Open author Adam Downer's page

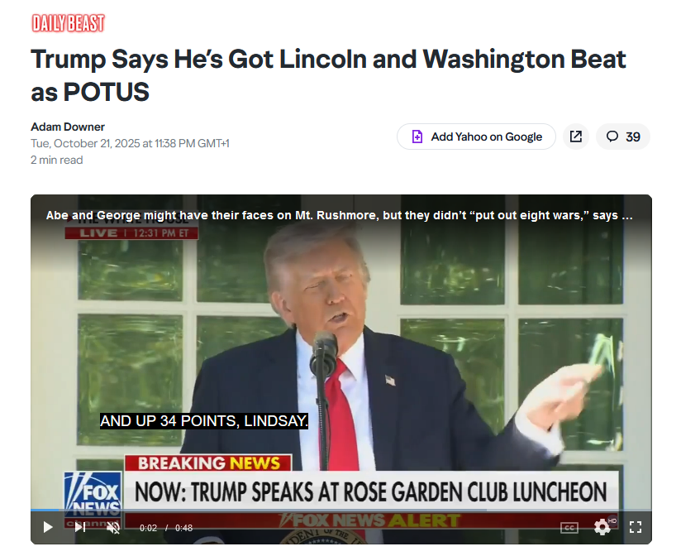68,127
